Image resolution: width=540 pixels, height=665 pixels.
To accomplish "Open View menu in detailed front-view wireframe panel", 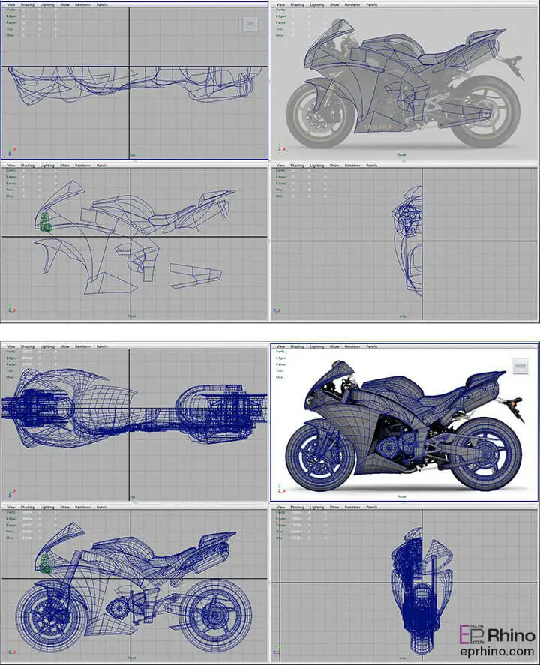I will [280, 508].
